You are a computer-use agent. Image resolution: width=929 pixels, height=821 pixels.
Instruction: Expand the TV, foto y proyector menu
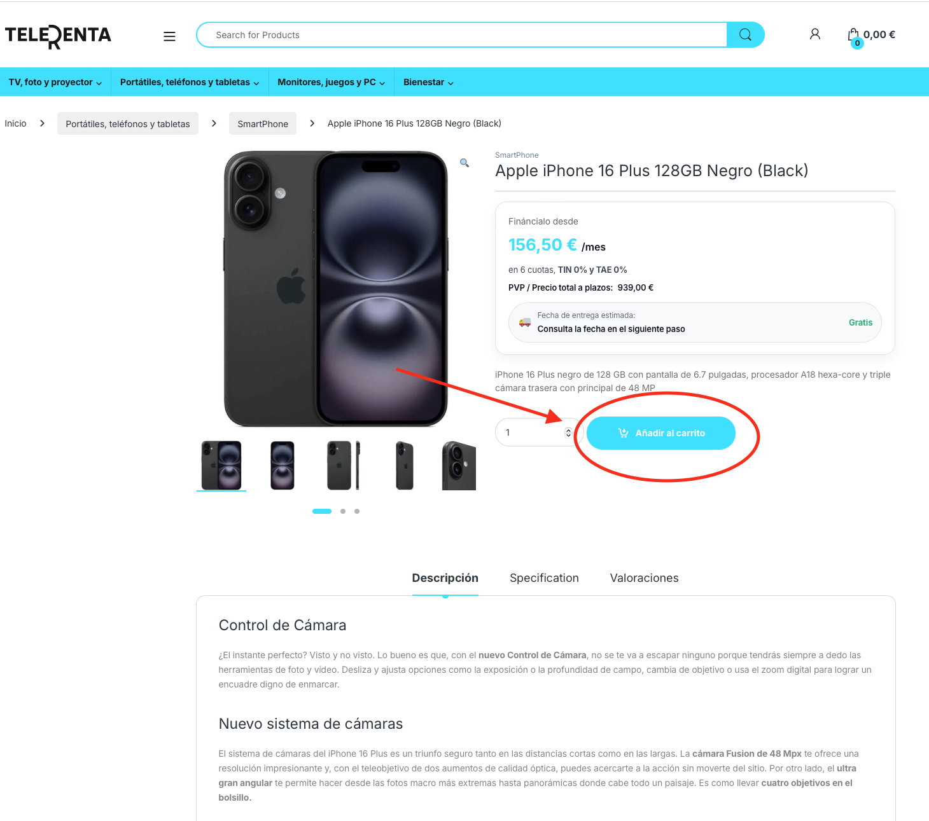55,83
